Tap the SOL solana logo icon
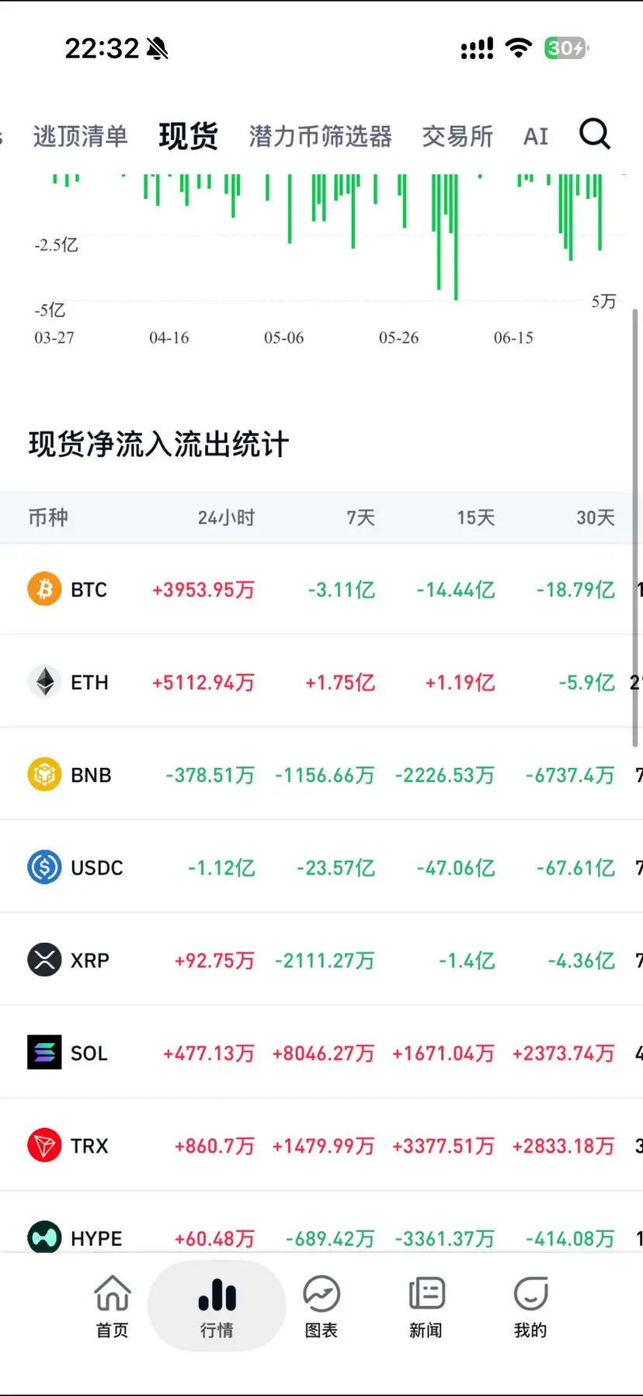Viewport: 643px width, 1396px height. 44,1052
